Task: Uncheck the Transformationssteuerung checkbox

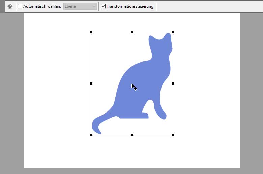Action: (x=103, y=6)
